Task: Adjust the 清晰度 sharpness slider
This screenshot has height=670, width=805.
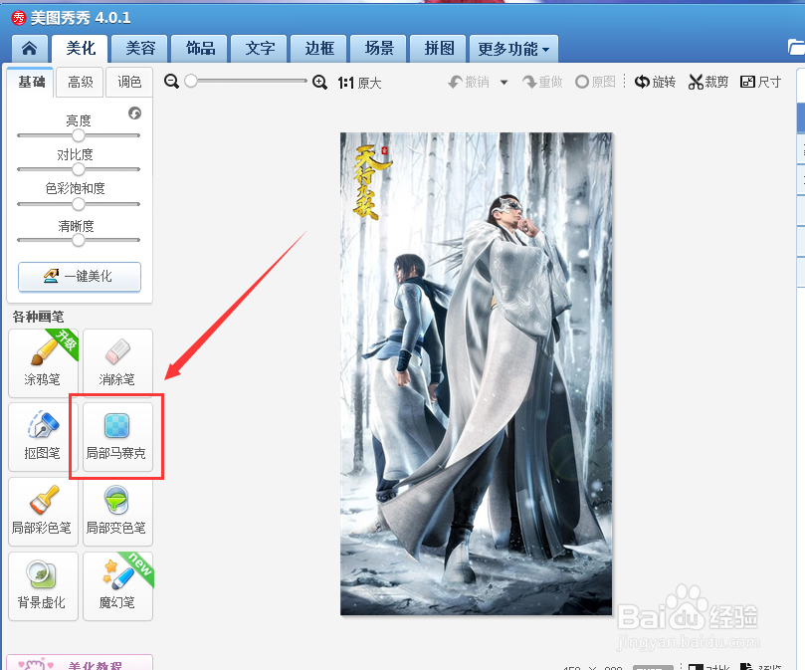Action: (x=78, y=240)
